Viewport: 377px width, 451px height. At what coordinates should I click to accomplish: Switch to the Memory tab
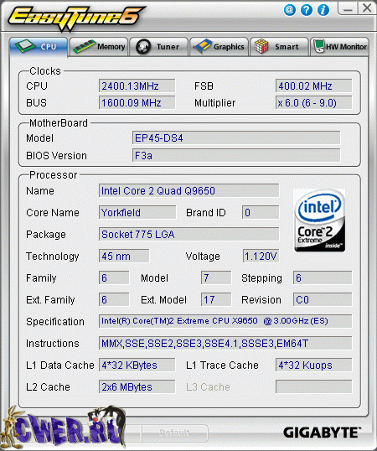[x=99, y=47]
